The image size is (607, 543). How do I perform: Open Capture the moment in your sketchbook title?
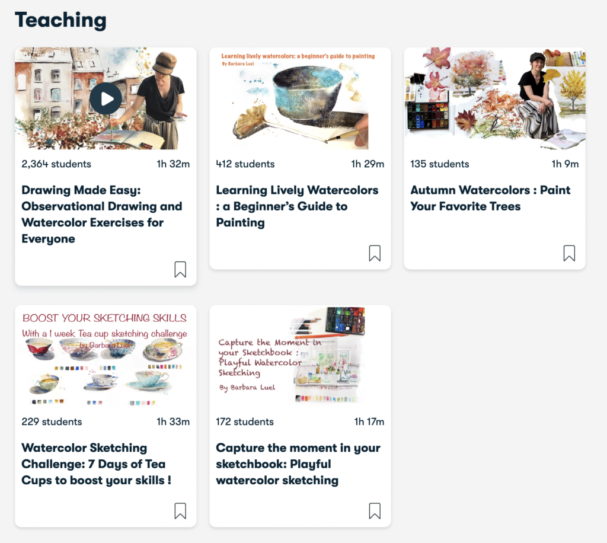298,464
